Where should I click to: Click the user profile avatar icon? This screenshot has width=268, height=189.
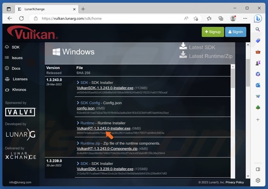pyautogui.click(x=233, y=18)
